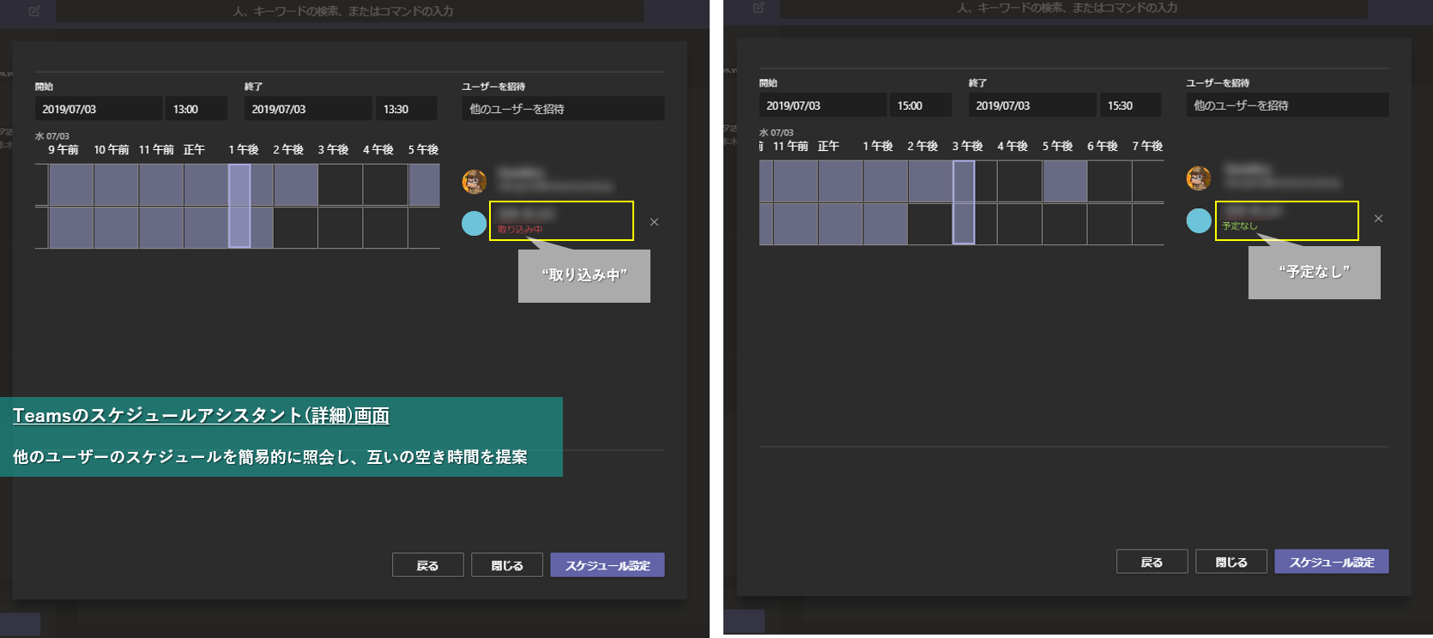Click 7午後 column label in right timeline
1433x638 pixels.
point(1147,146)
